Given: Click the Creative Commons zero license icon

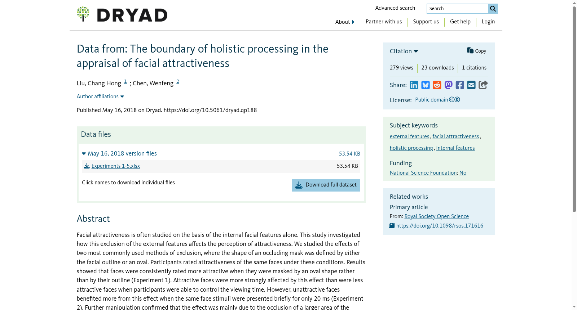Looking at the screenshot, I should coord(454,100).
